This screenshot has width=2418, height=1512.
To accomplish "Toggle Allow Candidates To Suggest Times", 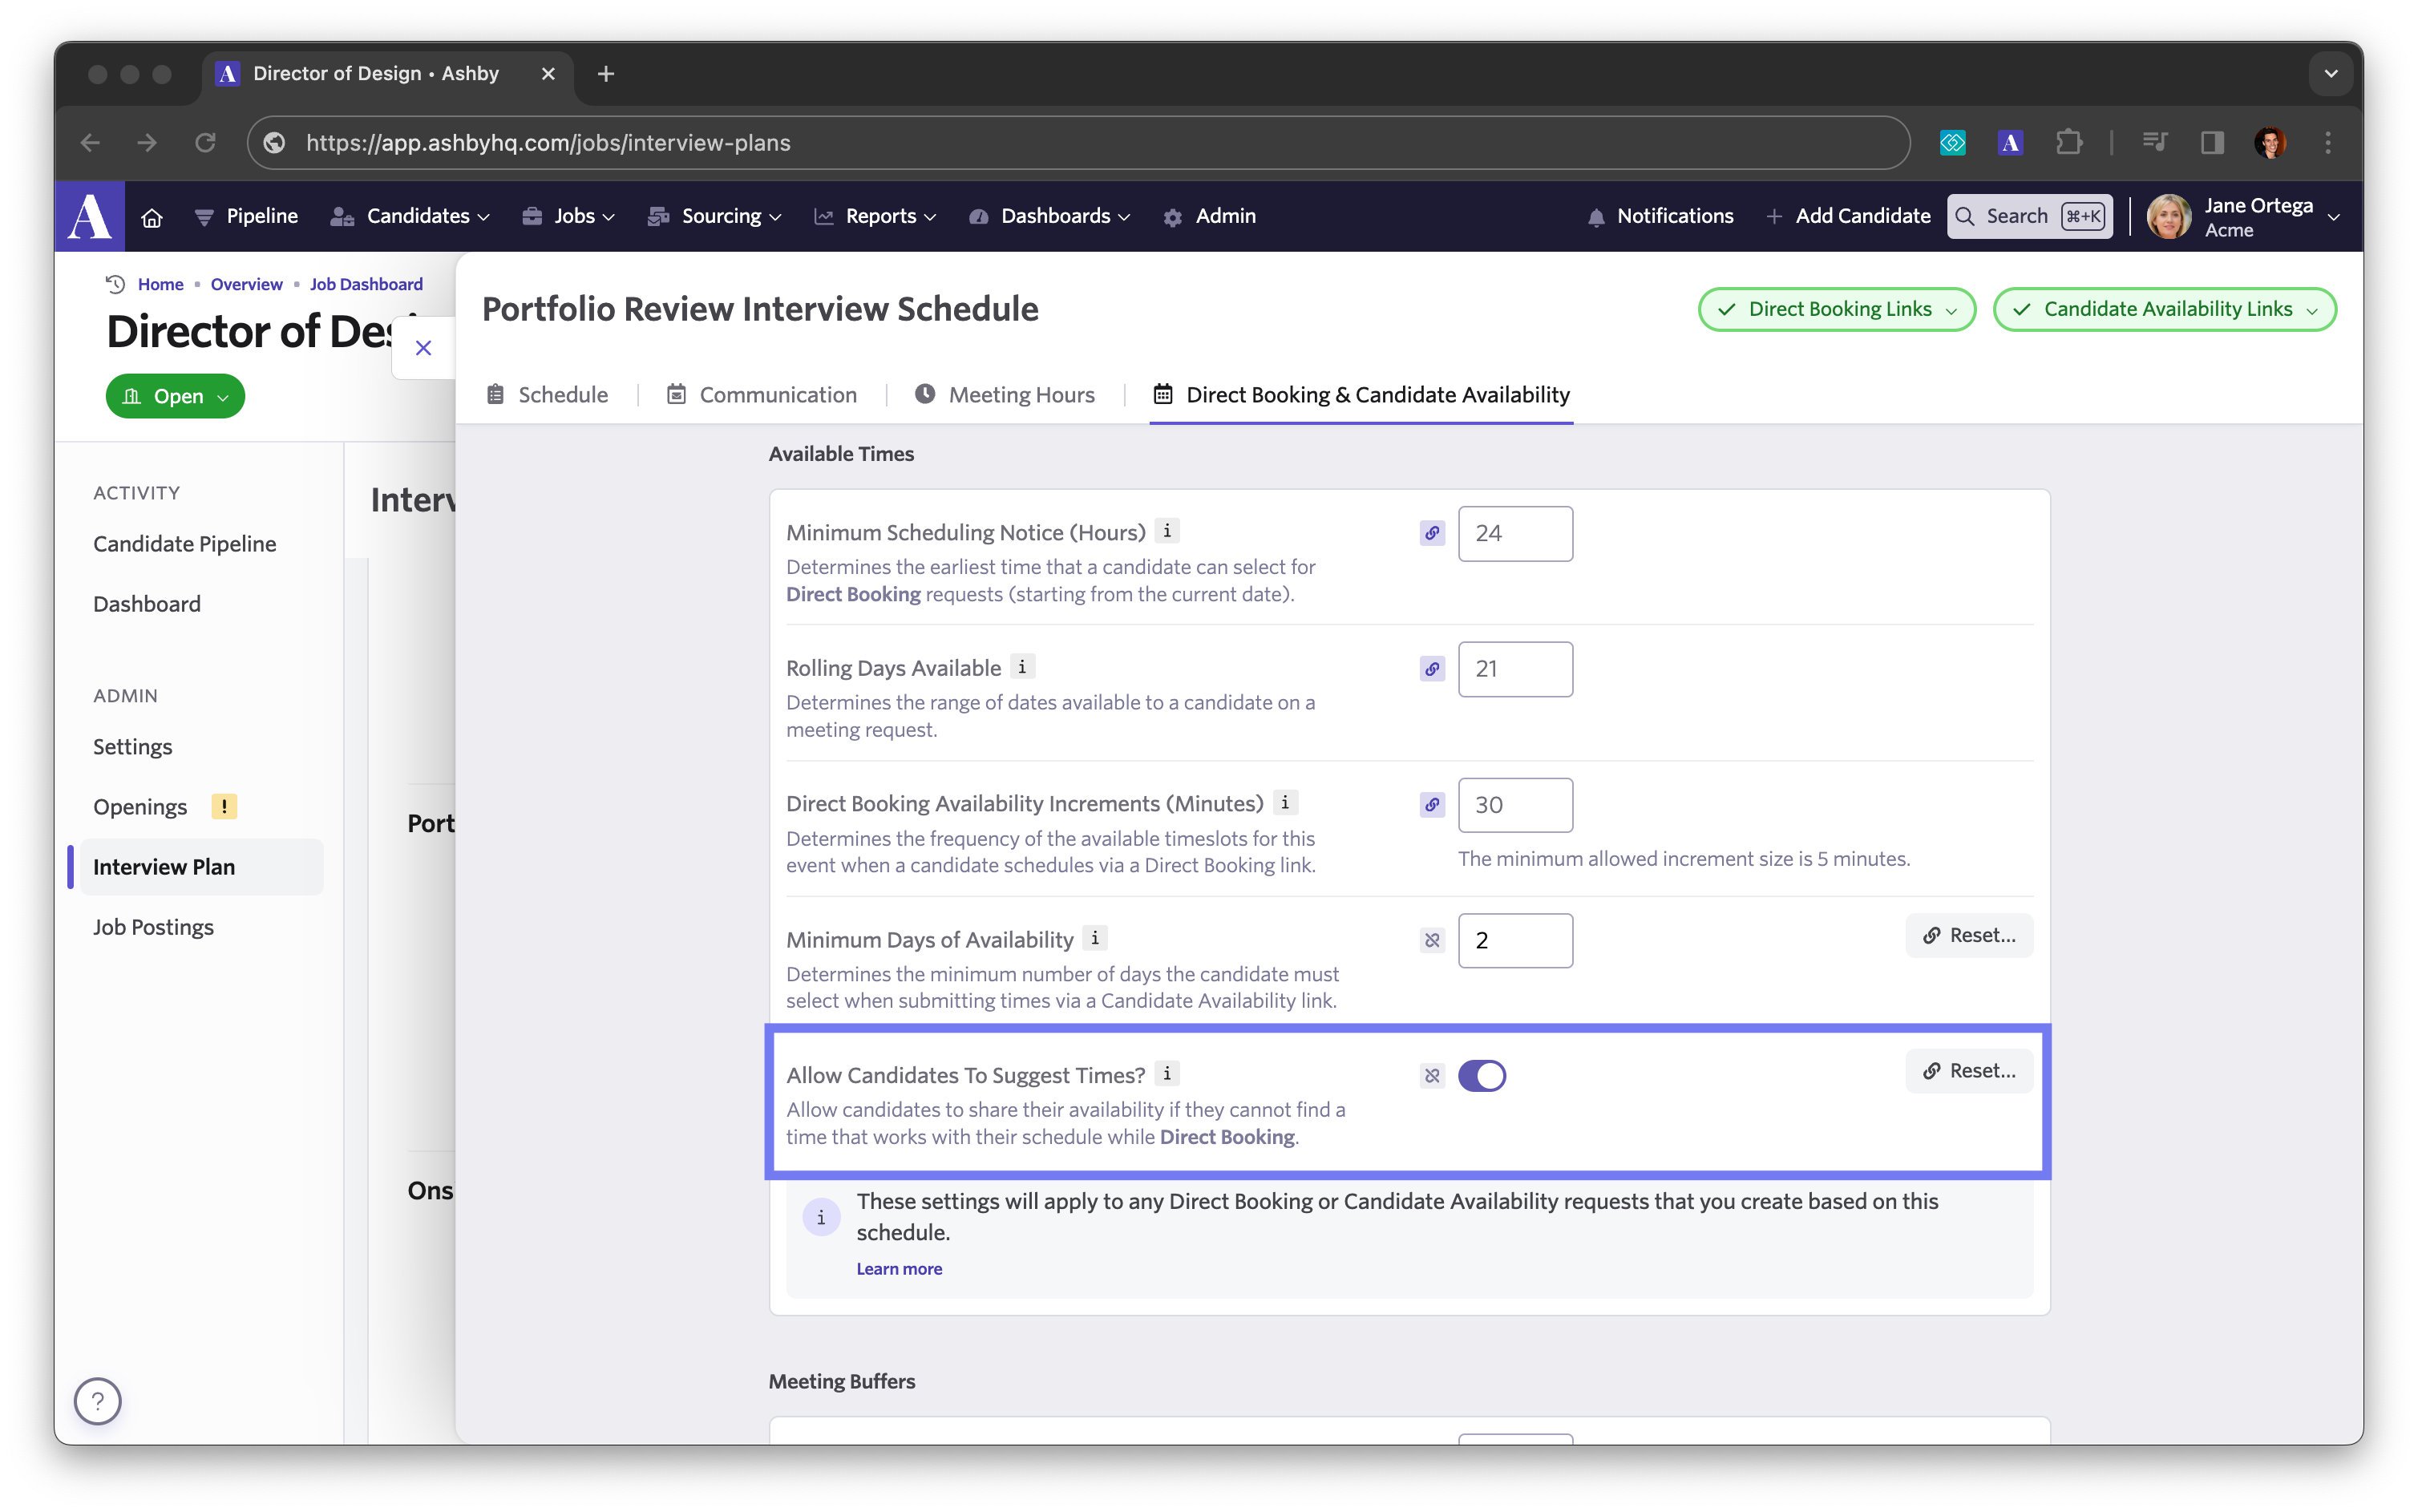I will [1482, 1075].
